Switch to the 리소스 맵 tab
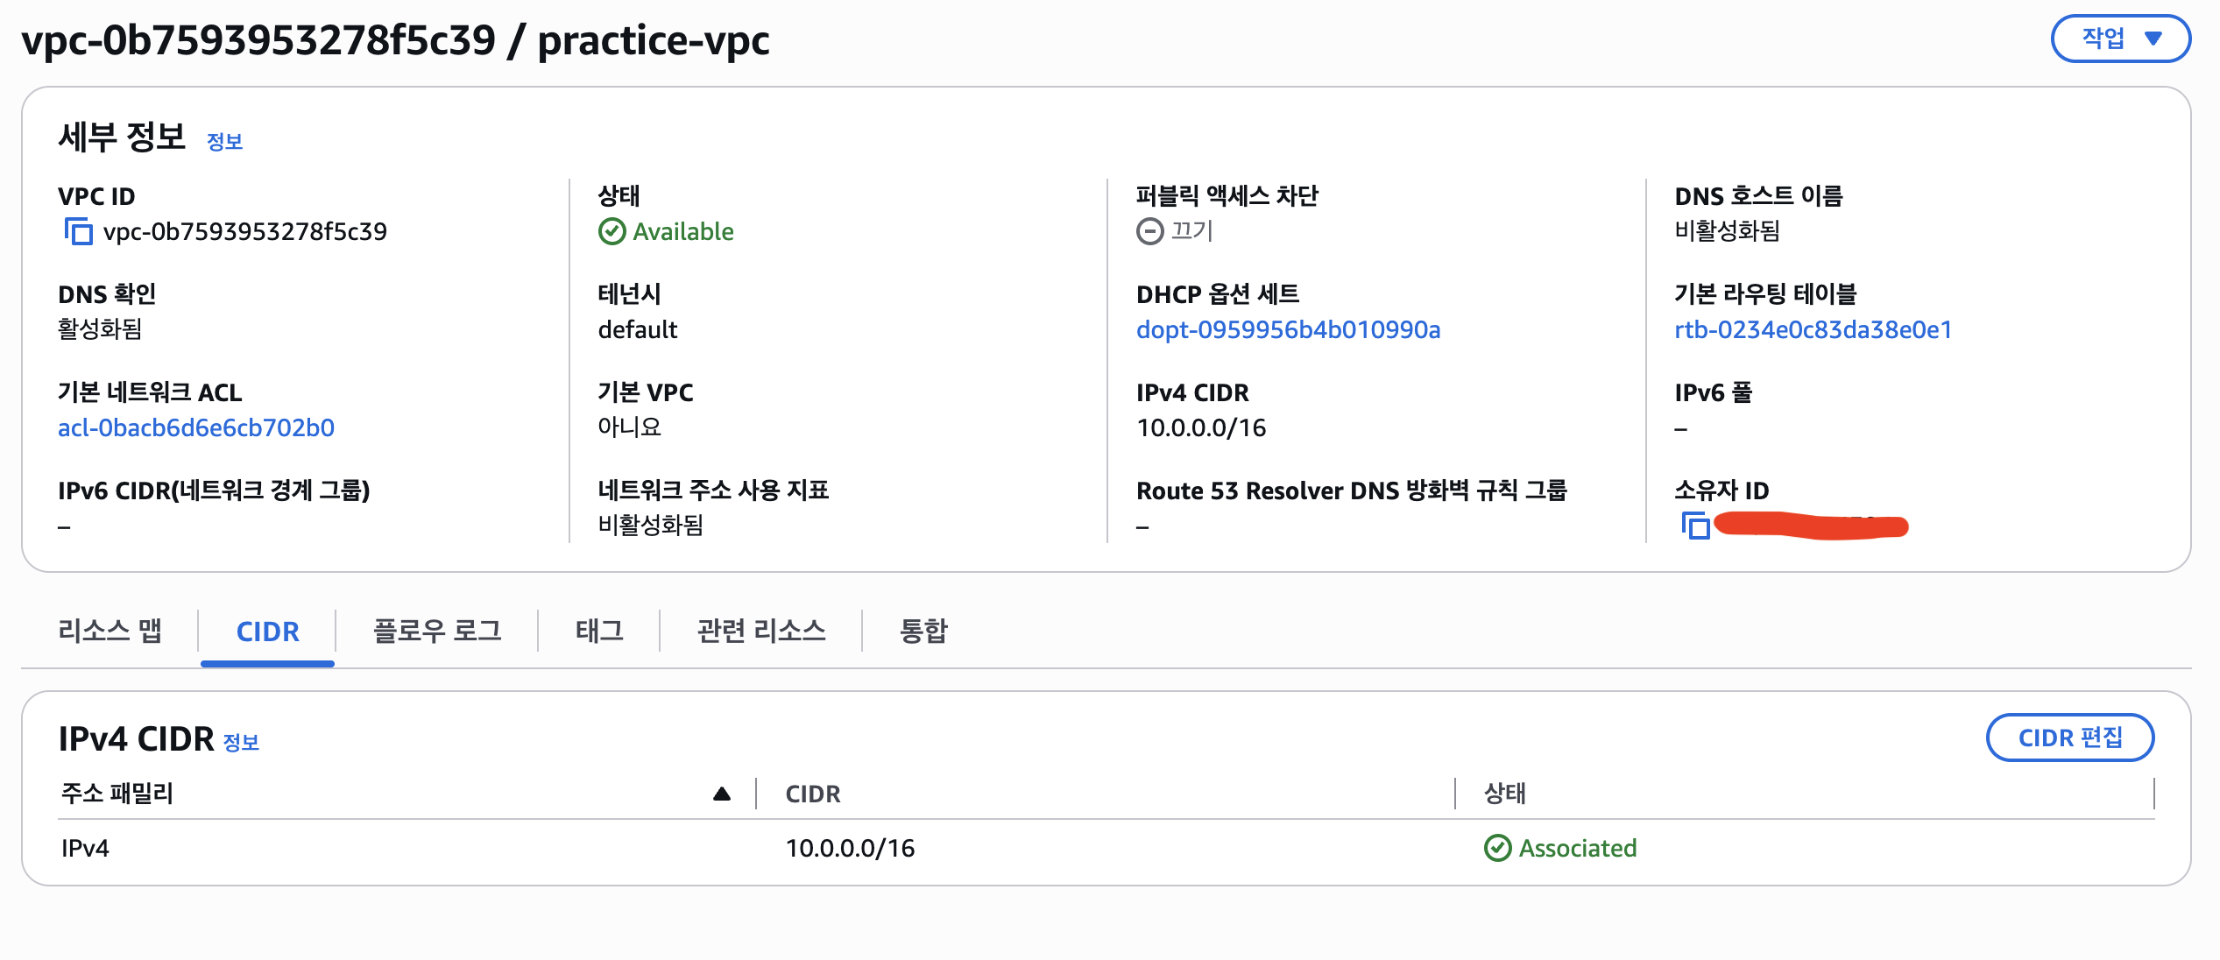 click(x=110, y=631)
